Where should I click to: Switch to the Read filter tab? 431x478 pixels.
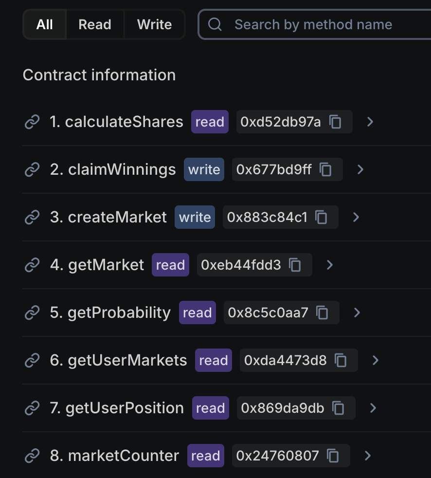[x=94, y=24]
